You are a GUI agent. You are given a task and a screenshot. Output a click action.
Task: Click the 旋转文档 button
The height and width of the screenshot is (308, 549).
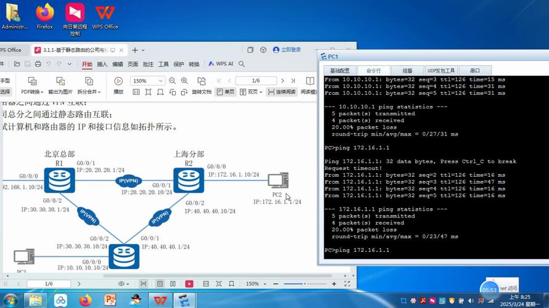pyautogui.click(x=202, y=86)
